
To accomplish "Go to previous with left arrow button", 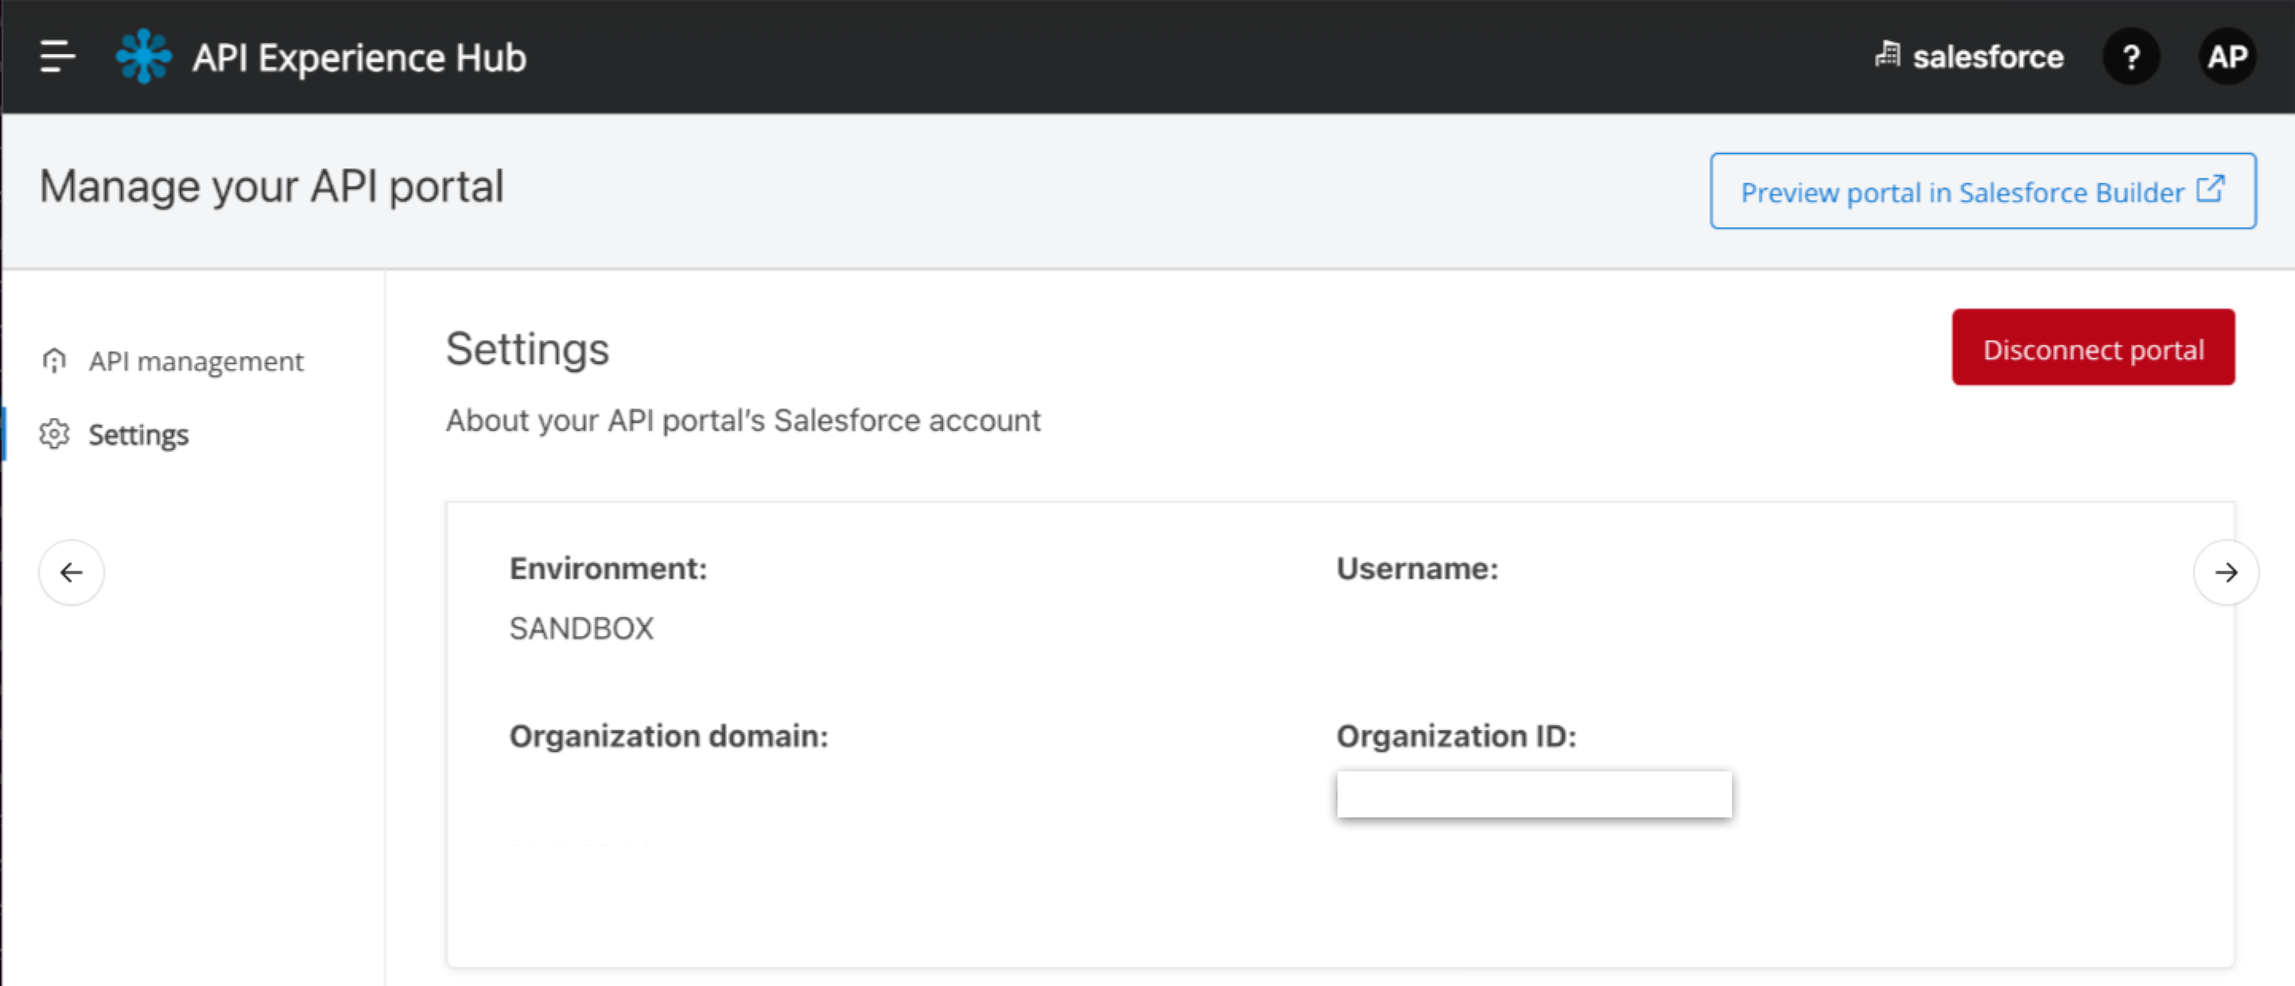I will (72, 573).
